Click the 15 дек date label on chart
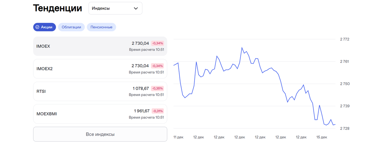Viewport: 384px width, 156px height. (322, 137)
